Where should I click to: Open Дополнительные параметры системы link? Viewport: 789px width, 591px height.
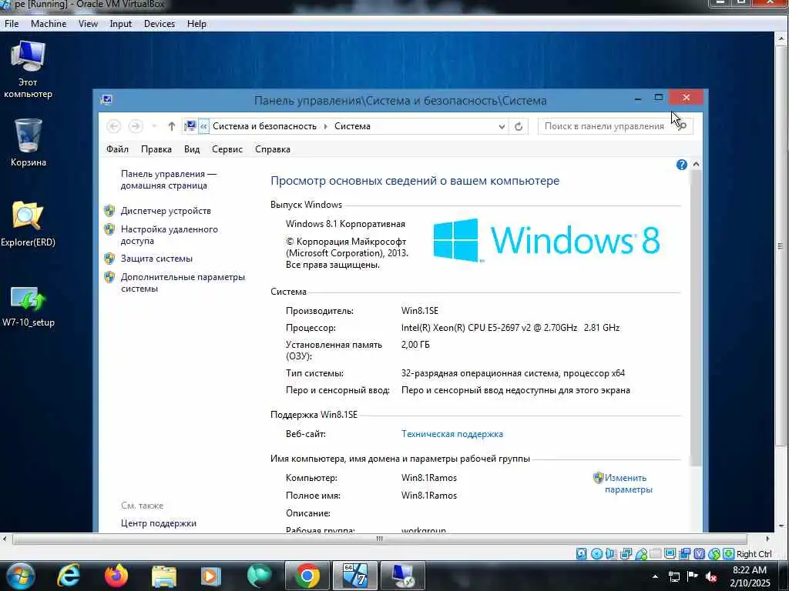(x=183, y=283)
